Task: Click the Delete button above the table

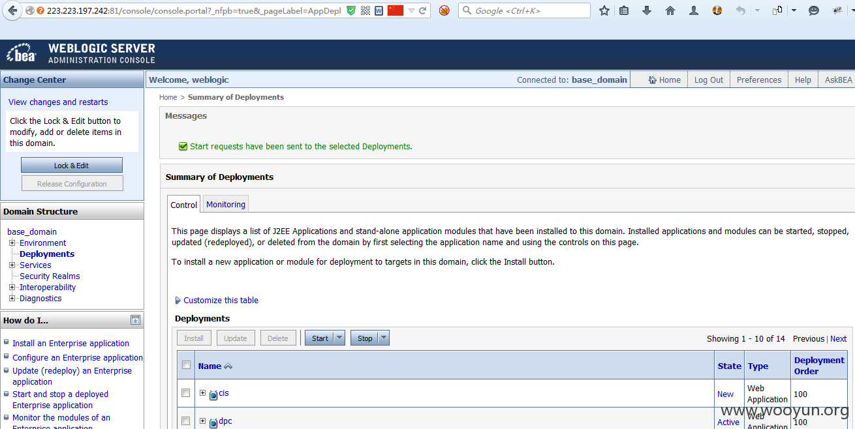Action: tap(278, 338)
